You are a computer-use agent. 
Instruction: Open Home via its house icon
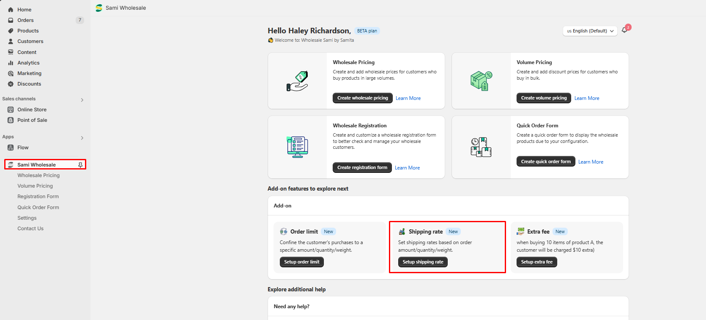click(x=11, y=10)
